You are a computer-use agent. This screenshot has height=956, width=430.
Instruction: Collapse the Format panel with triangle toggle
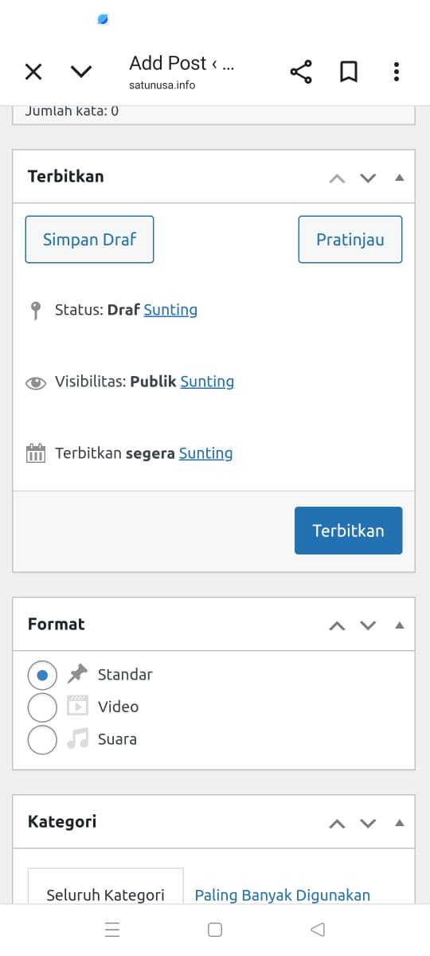[x=400, y=625]
